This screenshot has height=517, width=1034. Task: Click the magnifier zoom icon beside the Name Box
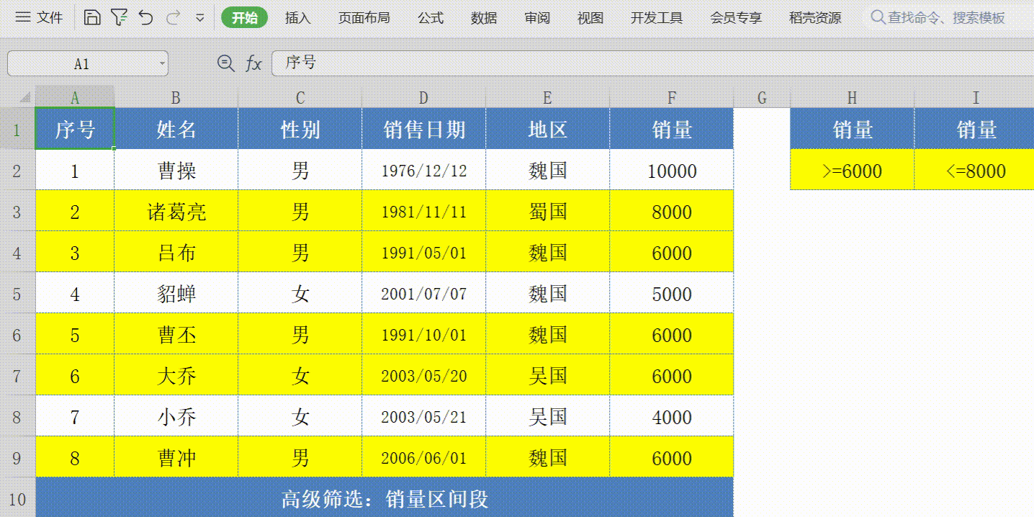[x=224, y=63]
